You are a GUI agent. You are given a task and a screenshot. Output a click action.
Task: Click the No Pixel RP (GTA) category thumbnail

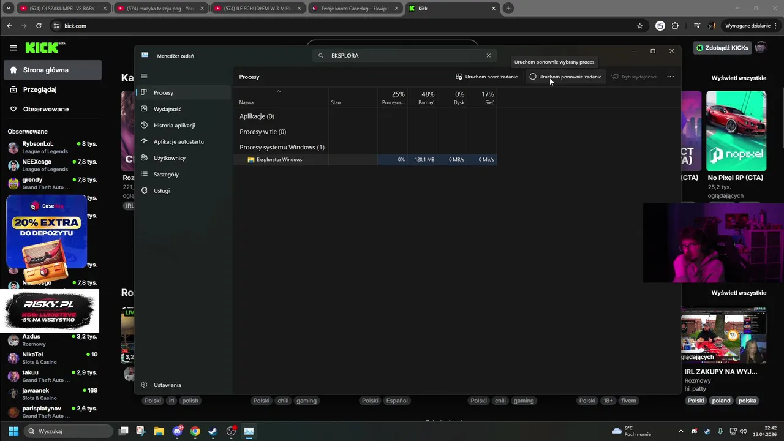(x=736, y=131)
